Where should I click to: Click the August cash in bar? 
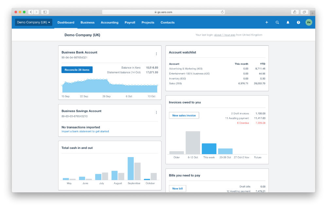click(114, 175)
